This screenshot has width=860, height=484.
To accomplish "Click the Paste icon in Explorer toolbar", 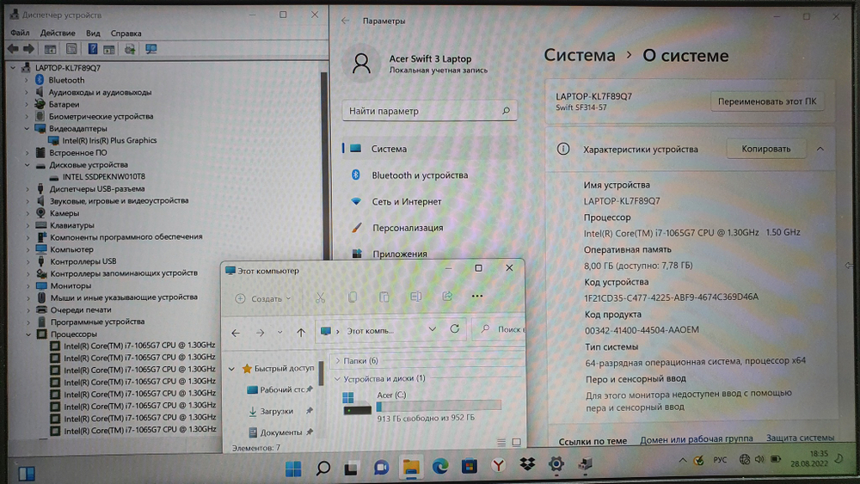I will pos(384,297).
